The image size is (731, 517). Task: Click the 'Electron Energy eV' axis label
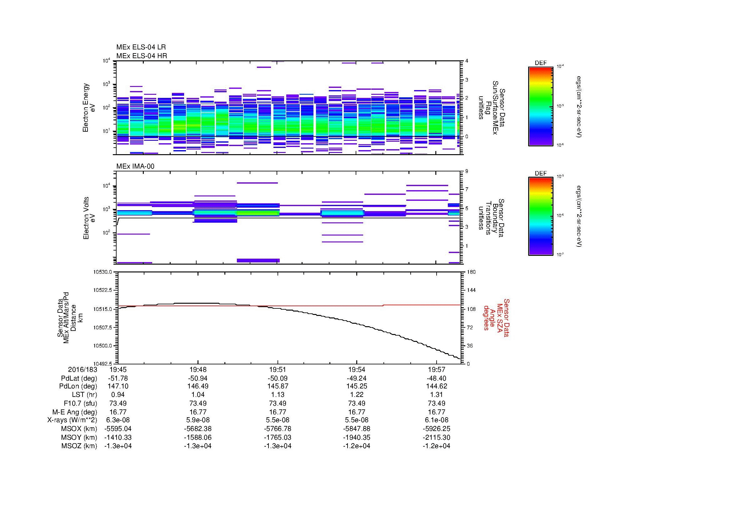(x=89, y=108)
